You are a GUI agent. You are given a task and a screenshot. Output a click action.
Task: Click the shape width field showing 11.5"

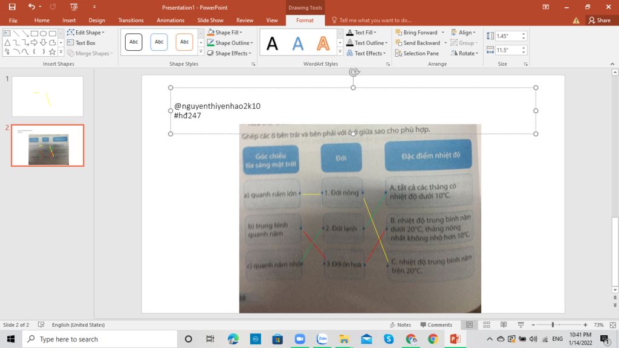point(508,50)
